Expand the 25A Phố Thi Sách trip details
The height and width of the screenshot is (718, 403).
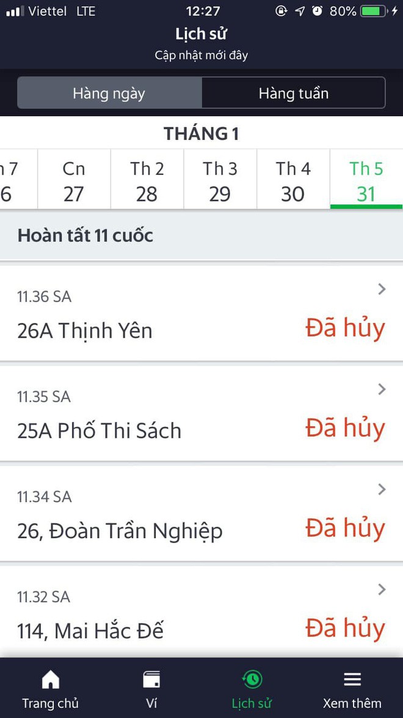click(382, 389)
